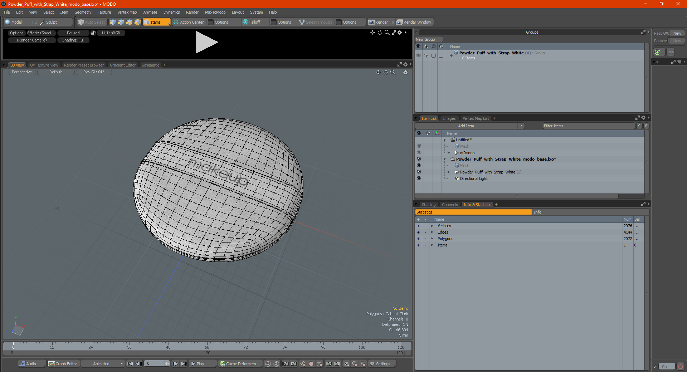Toggle lock checkbox of Powder_Puff group
Image resolution: width=687 pixels, height=372 pixels.
click(x=441, y=55)
